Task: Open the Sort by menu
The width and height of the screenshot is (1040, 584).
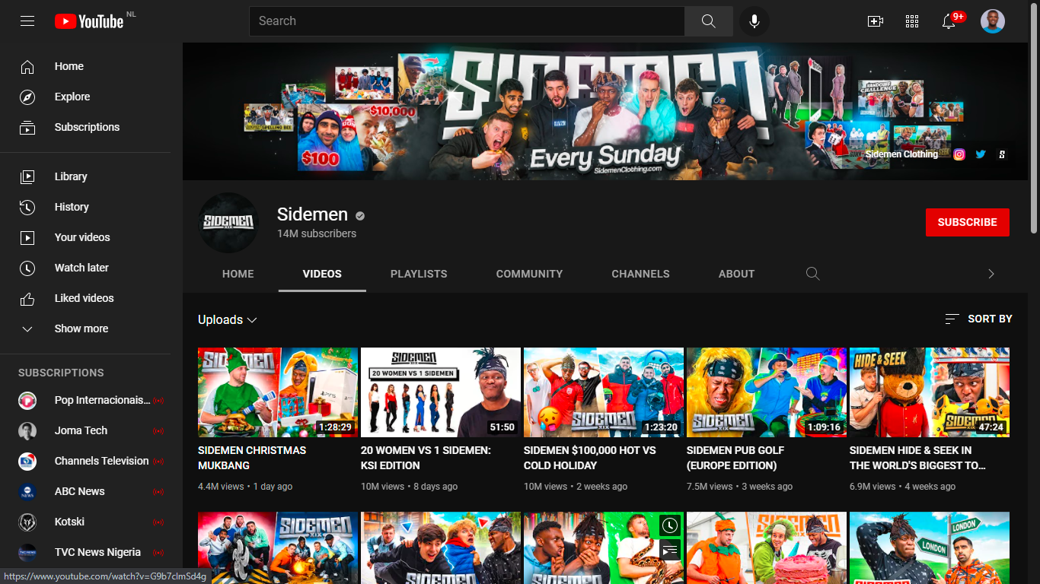Action: [x=978, y=319]
